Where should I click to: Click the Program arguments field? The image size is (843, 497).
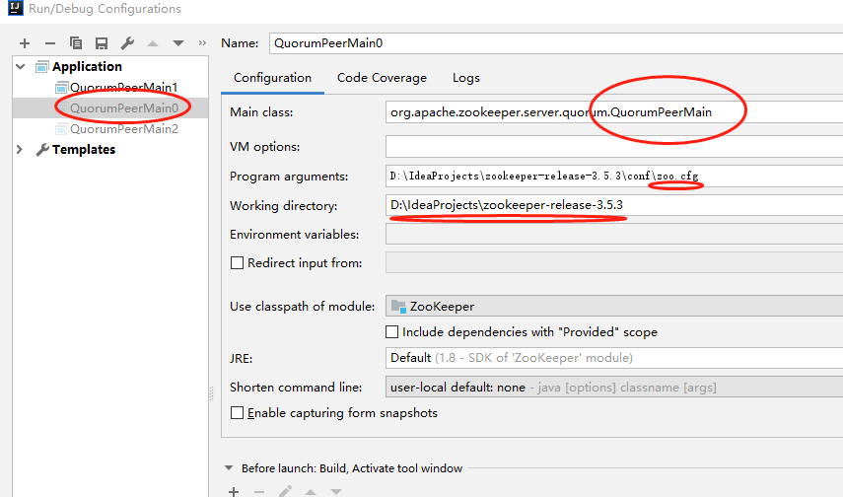(x=614, y=176)
